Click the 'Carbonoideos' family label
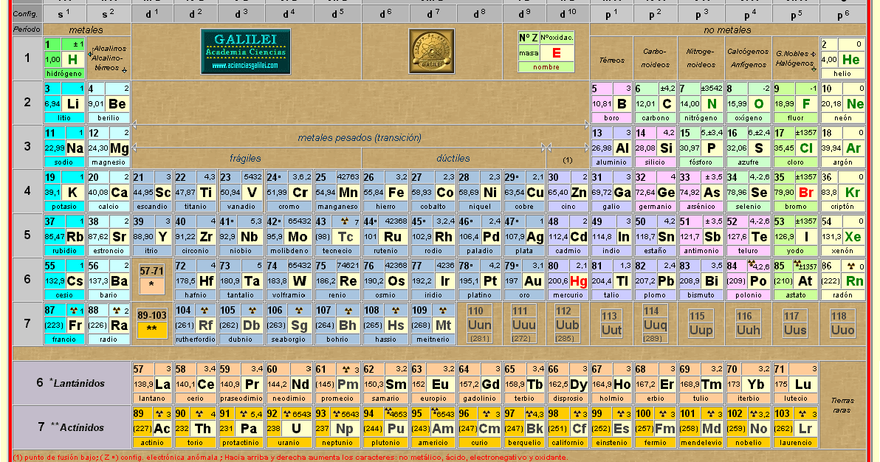Image resolution: width=880 pixels, height=462 pixels. [x=655, y=58]
